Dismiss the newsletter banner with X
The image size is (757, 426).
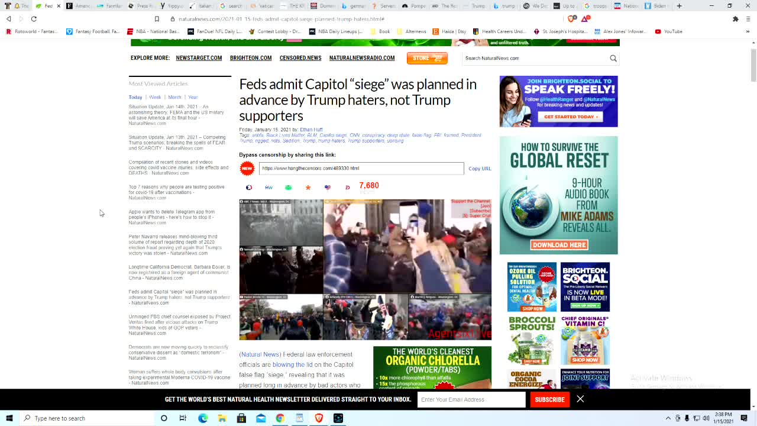580,399
